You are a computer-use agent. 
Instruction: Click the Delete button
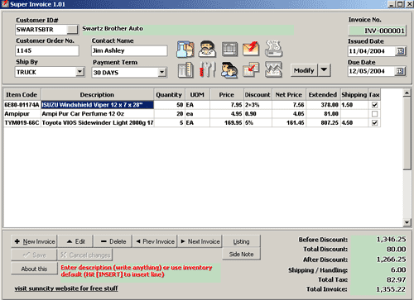click(113, 241)
